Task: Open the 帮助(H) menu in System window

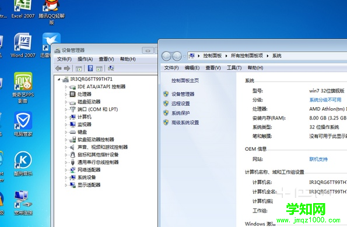Action: click(x=255, y=68)
